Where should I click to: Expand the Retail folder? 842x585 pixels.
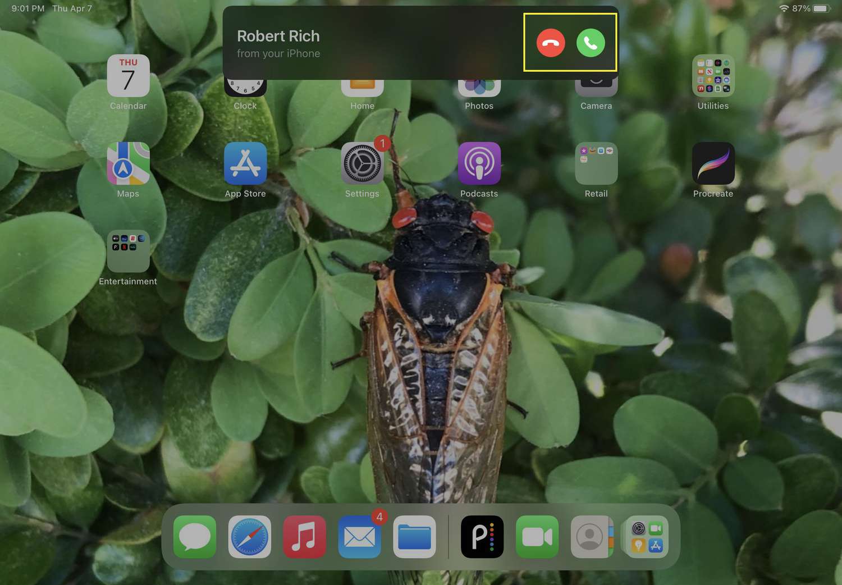click(596, 163)
